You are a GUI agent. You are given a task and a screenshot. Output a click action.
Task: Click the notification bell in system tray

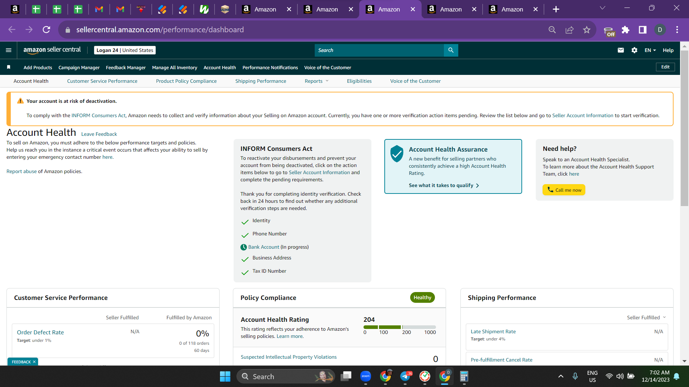click(676, 376)
